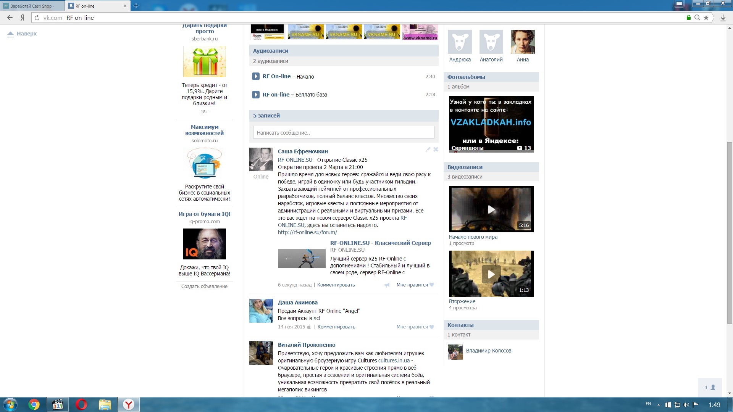Play the Вторжение video
The width and height of the screenshot is (733, 412).
(491, 274)
